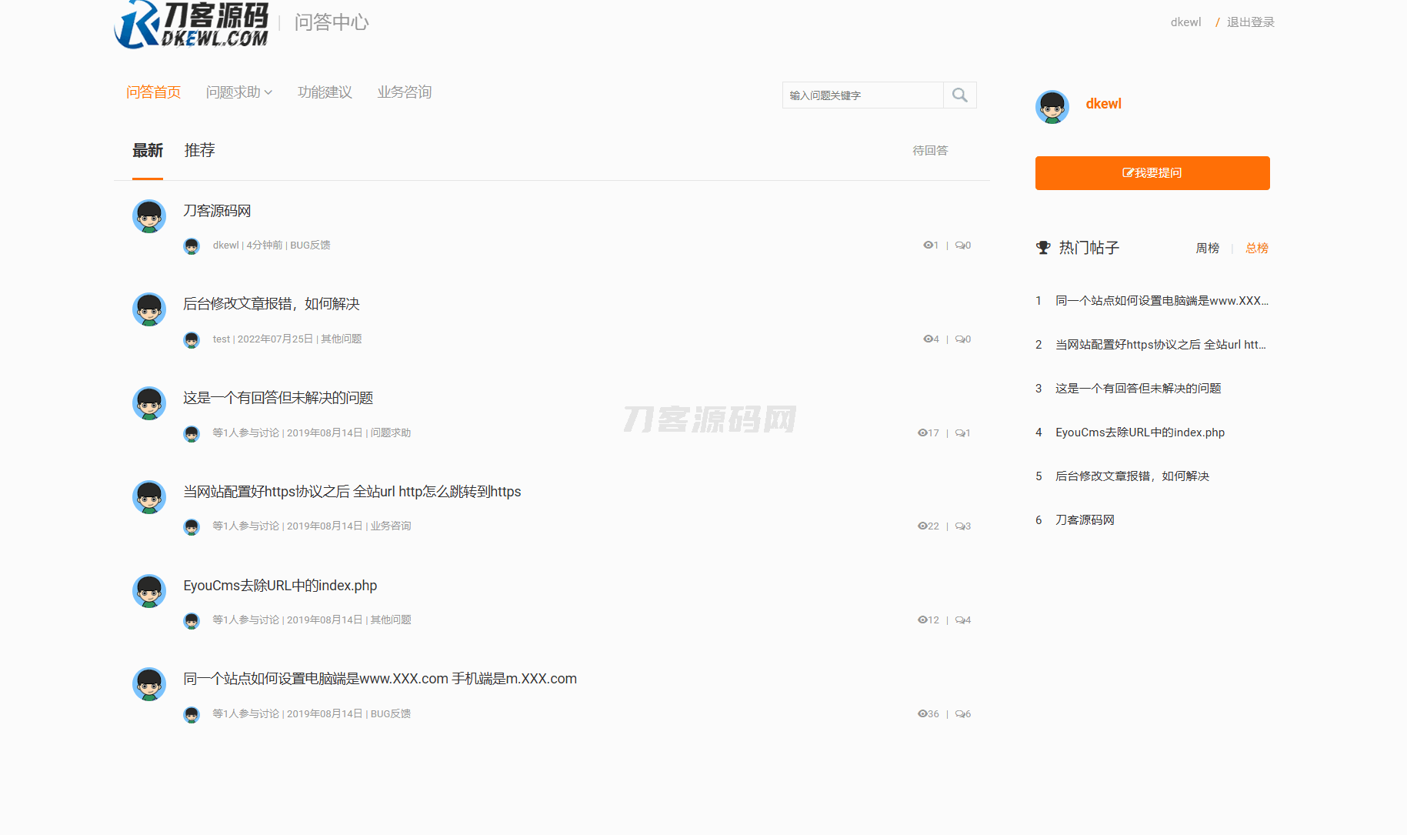Click the 退出登录 logout link
Screen dimensions: 1407x835
(x=1250, y=22)
